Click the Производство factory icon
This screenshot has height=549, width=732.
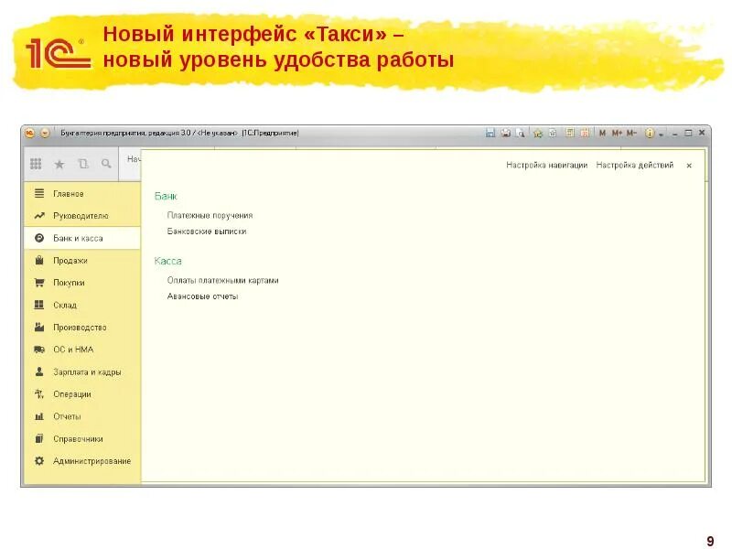39,328
